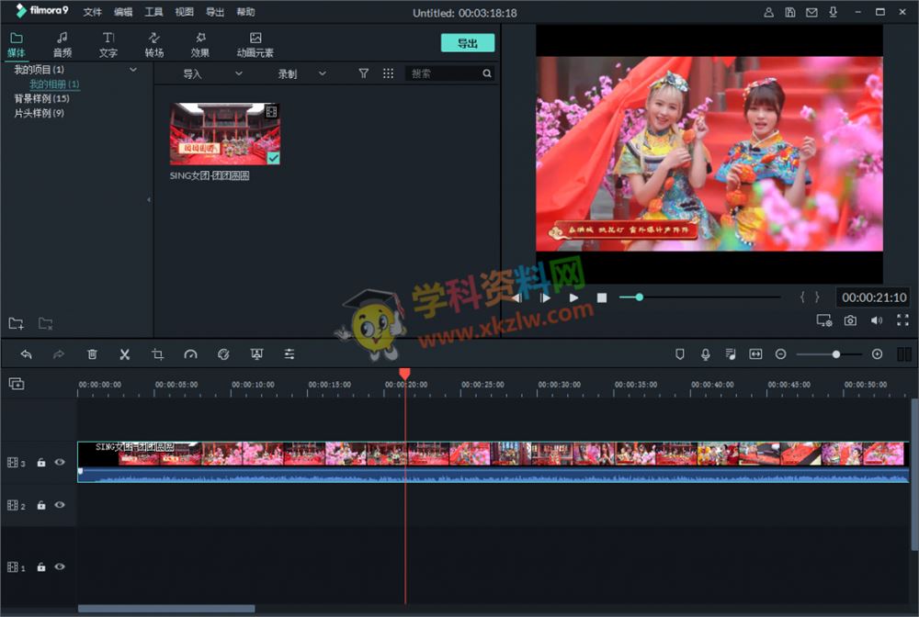
Task: Zoom in the timeline
Action: point(877,354)
